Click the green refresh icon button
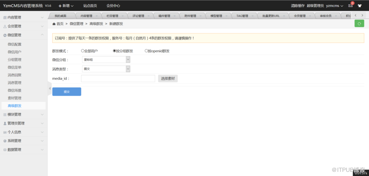The width and height of the screenshot is (369, 176). point(359,24)
